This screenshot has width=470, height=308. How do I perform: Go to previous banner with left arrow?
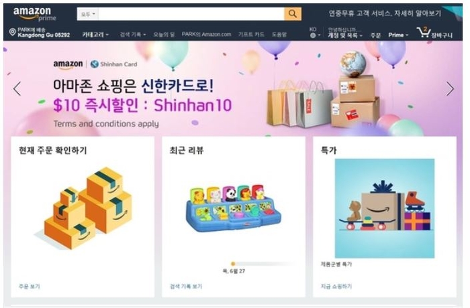coord(17,89)
